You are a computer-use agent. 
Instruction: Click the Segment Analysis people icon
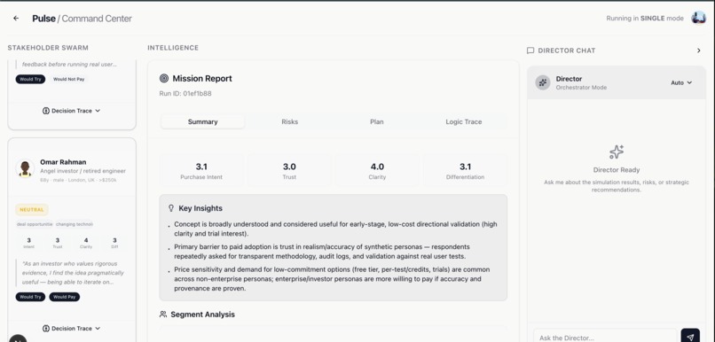[x=163, y=315]
